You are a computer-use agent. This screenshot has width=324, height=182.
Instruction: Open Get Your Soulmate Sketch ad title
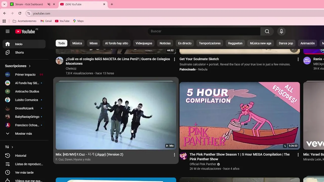tap(199, 59)
